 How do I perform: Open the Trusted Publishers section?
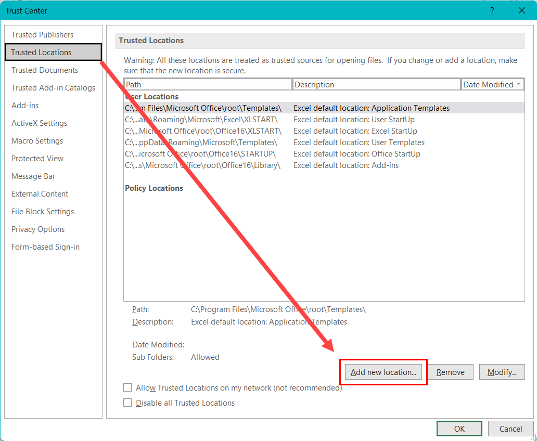point(43,35)
